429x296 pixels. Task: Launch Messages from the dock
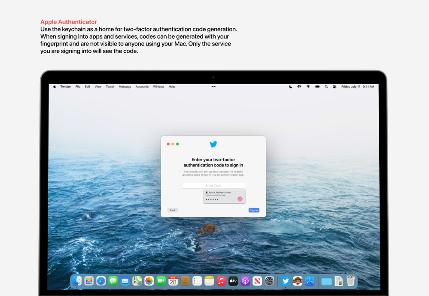tap(113, 281)
